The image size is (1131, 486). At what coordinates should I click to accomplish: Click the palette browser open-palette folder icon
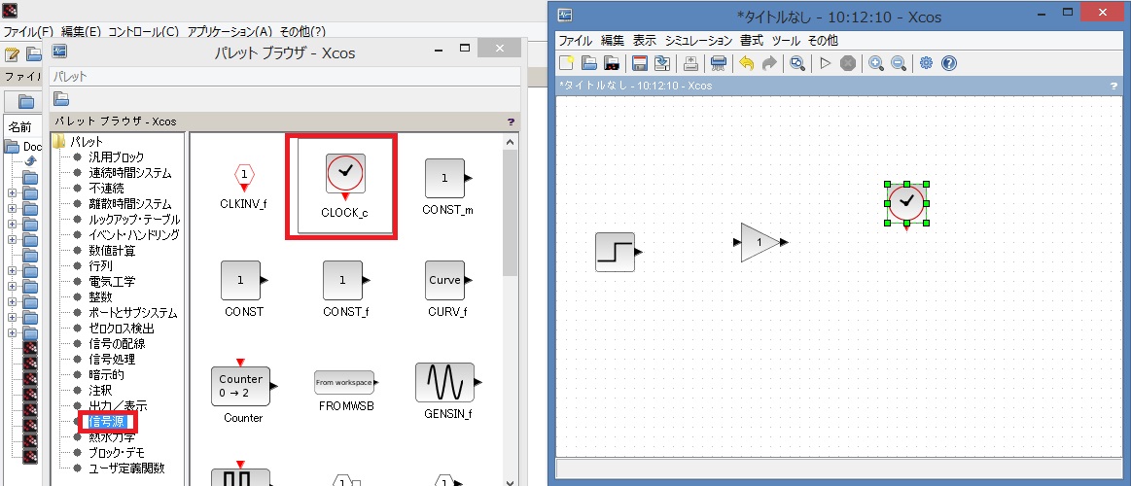pos(61,99)
